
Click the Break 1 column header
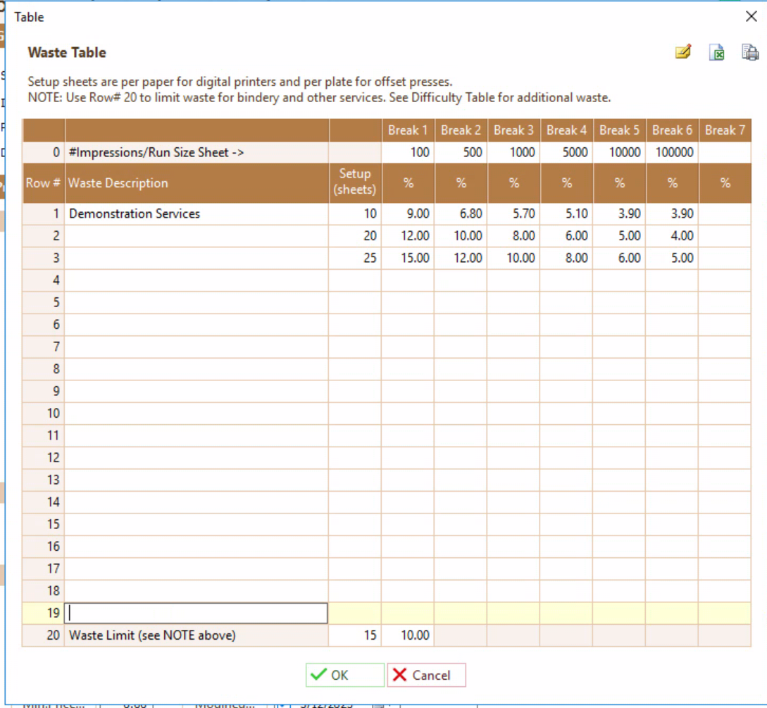pyautogui.click(x=407, y=130)
